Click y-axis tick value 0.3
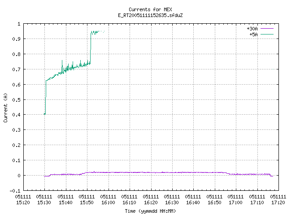The image size is (287, 215). (x=16, y=130)
